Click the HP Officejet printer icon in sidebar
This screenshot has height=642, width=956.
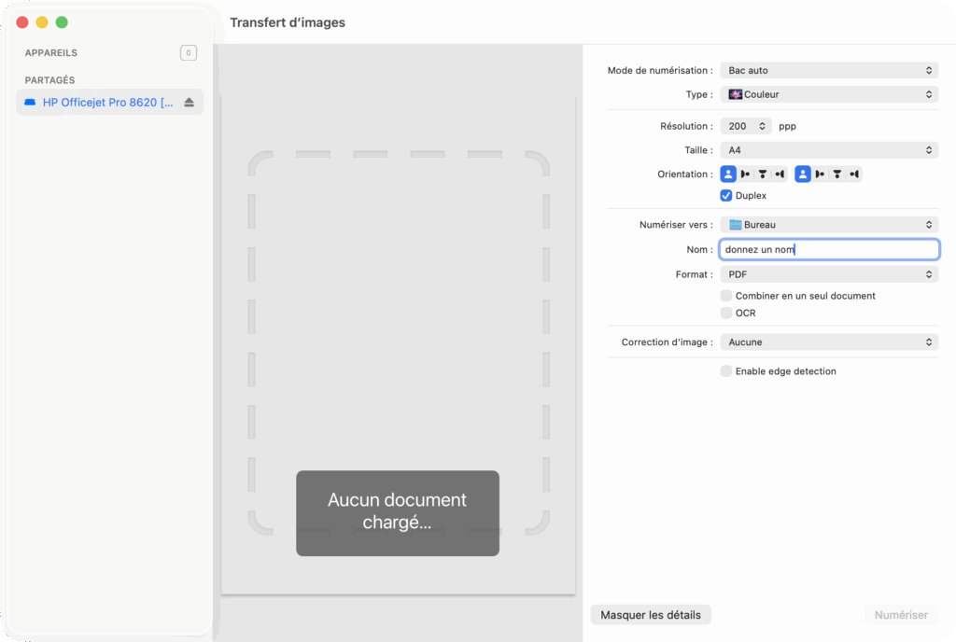coord(30,103)
